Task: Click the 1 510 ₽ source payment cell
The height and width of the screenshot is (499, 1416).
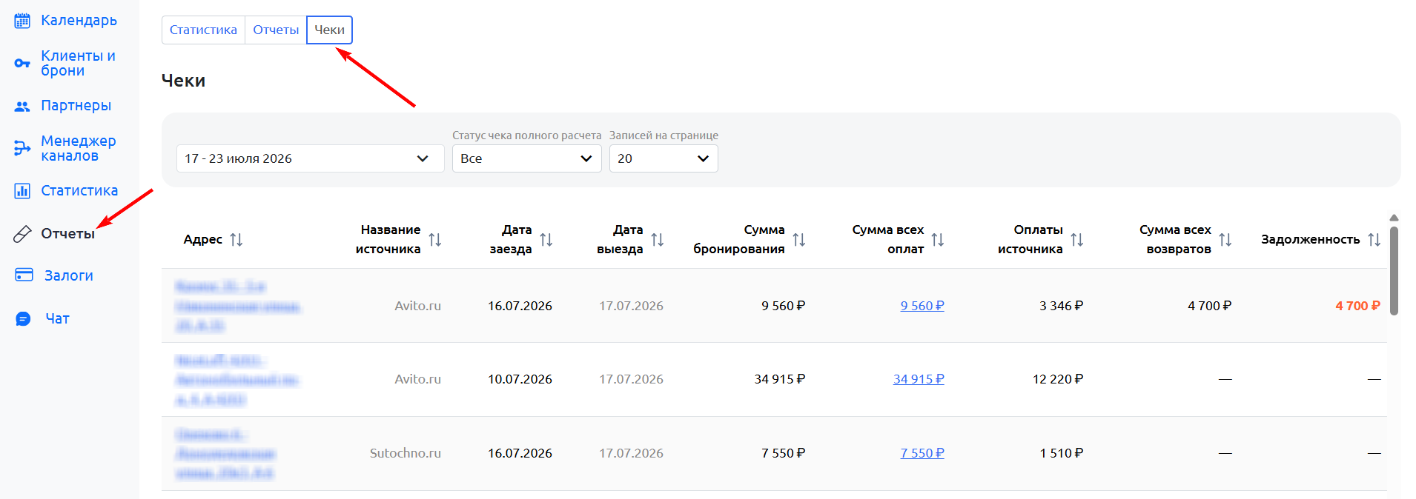Action: point(1061,453)
